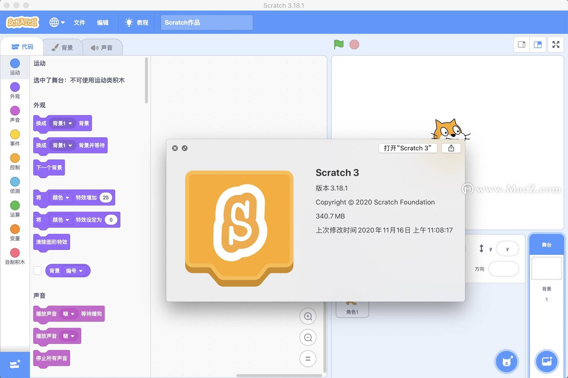Click the tutorials lightbulb icon
This screenshot has width=568, height=378.
[129, 22]
